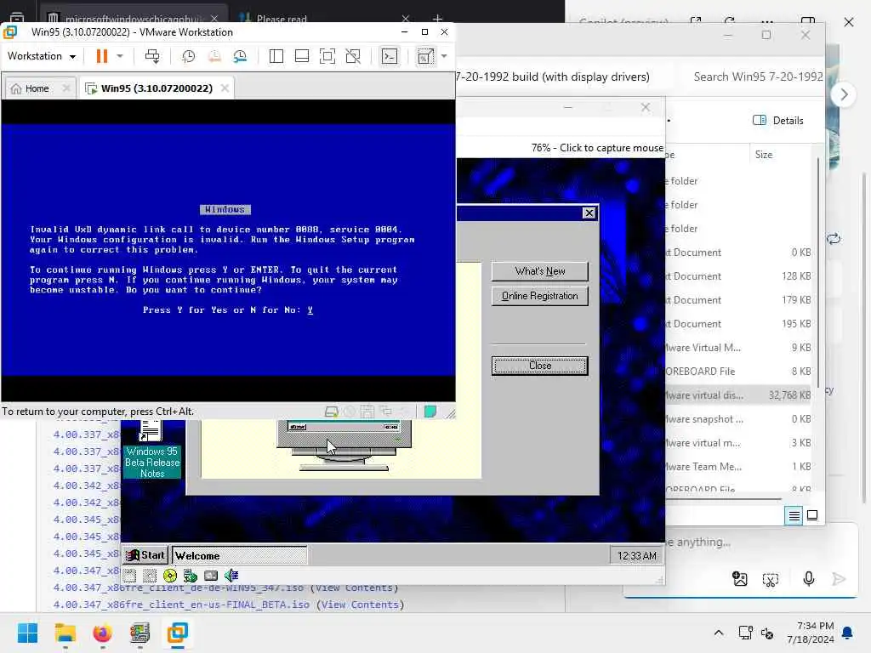Open the Windows 95 Start button

[145, 555]
